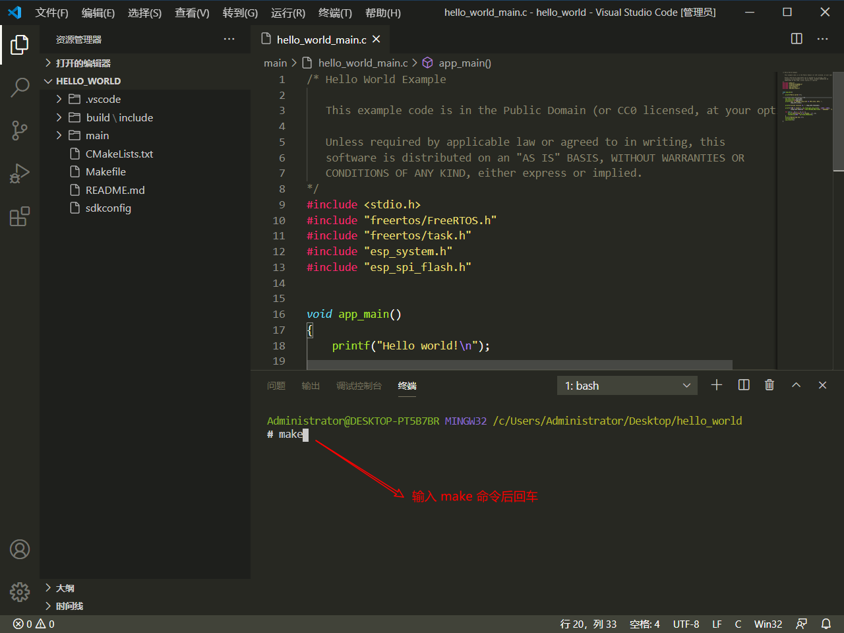This screenshot has height=633, width=844.
Task: Switch to the 调试控制台 panel tab
Action: [359, 386]
